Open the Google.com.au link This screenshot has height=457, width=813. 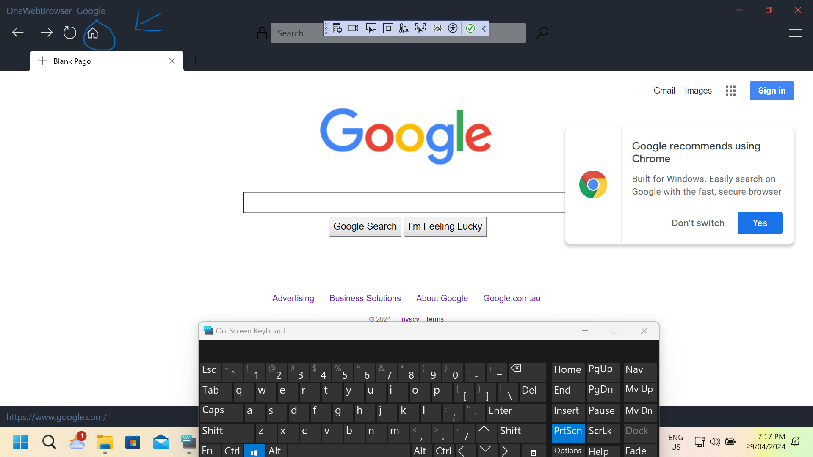(512, 298)
